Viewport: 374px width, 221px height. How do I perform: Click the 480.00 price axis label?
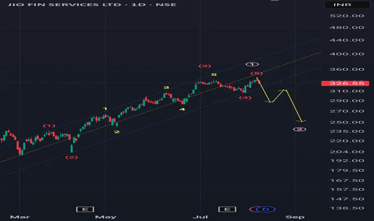pyautogui.click(x=347, y=28)
